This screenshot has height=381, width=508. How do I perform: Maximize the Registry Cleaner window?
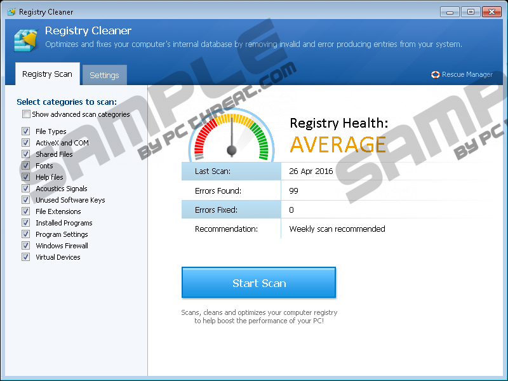pyautogui.click(x=471, y=12)
